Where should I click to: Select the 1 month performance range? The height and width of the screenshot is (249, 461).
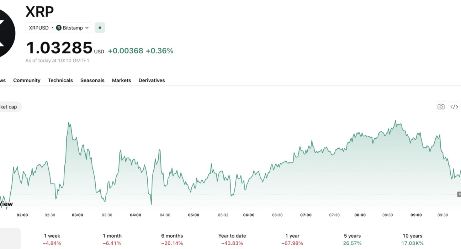coord(112,239)
